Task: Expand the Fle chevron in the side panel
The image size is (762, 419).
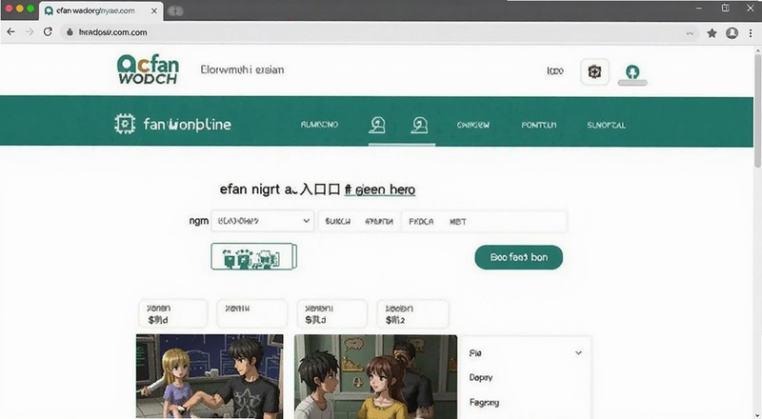Action: (x=578, y=353)
